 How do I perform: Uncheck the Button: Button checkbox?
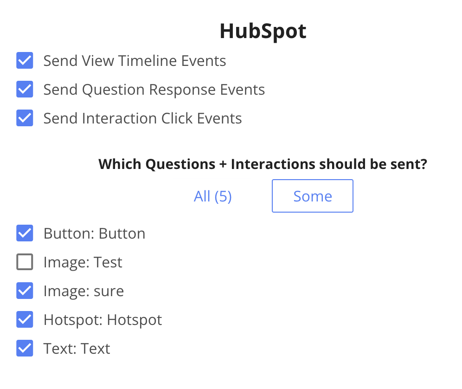[25, 233]
